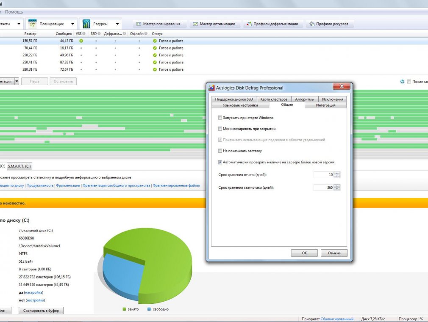Click the 87,33 ГБ free space cell

pos(67,62)
